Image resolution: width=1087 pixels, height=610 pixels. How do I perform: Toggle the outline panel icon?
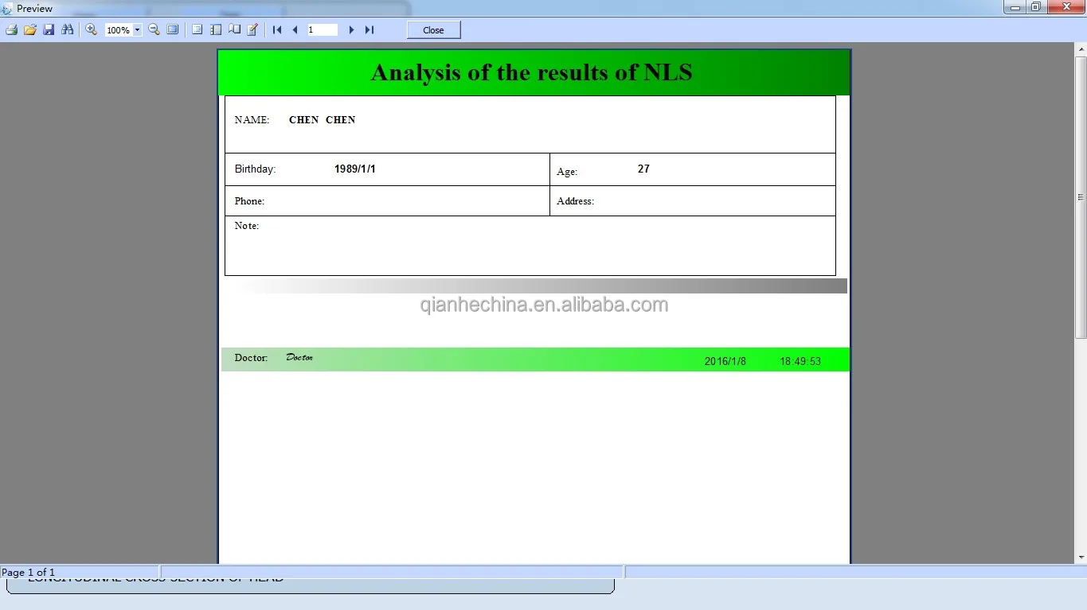197,29
